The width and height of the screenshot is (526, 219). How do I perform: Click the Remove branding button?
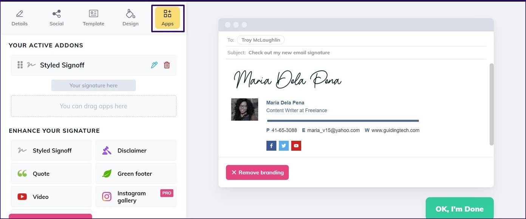[x=257, y=173]
